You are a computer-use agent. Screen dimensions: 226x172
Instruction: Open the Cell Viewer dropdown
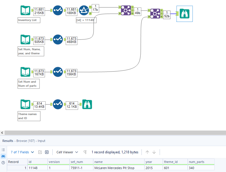point(67,152)
